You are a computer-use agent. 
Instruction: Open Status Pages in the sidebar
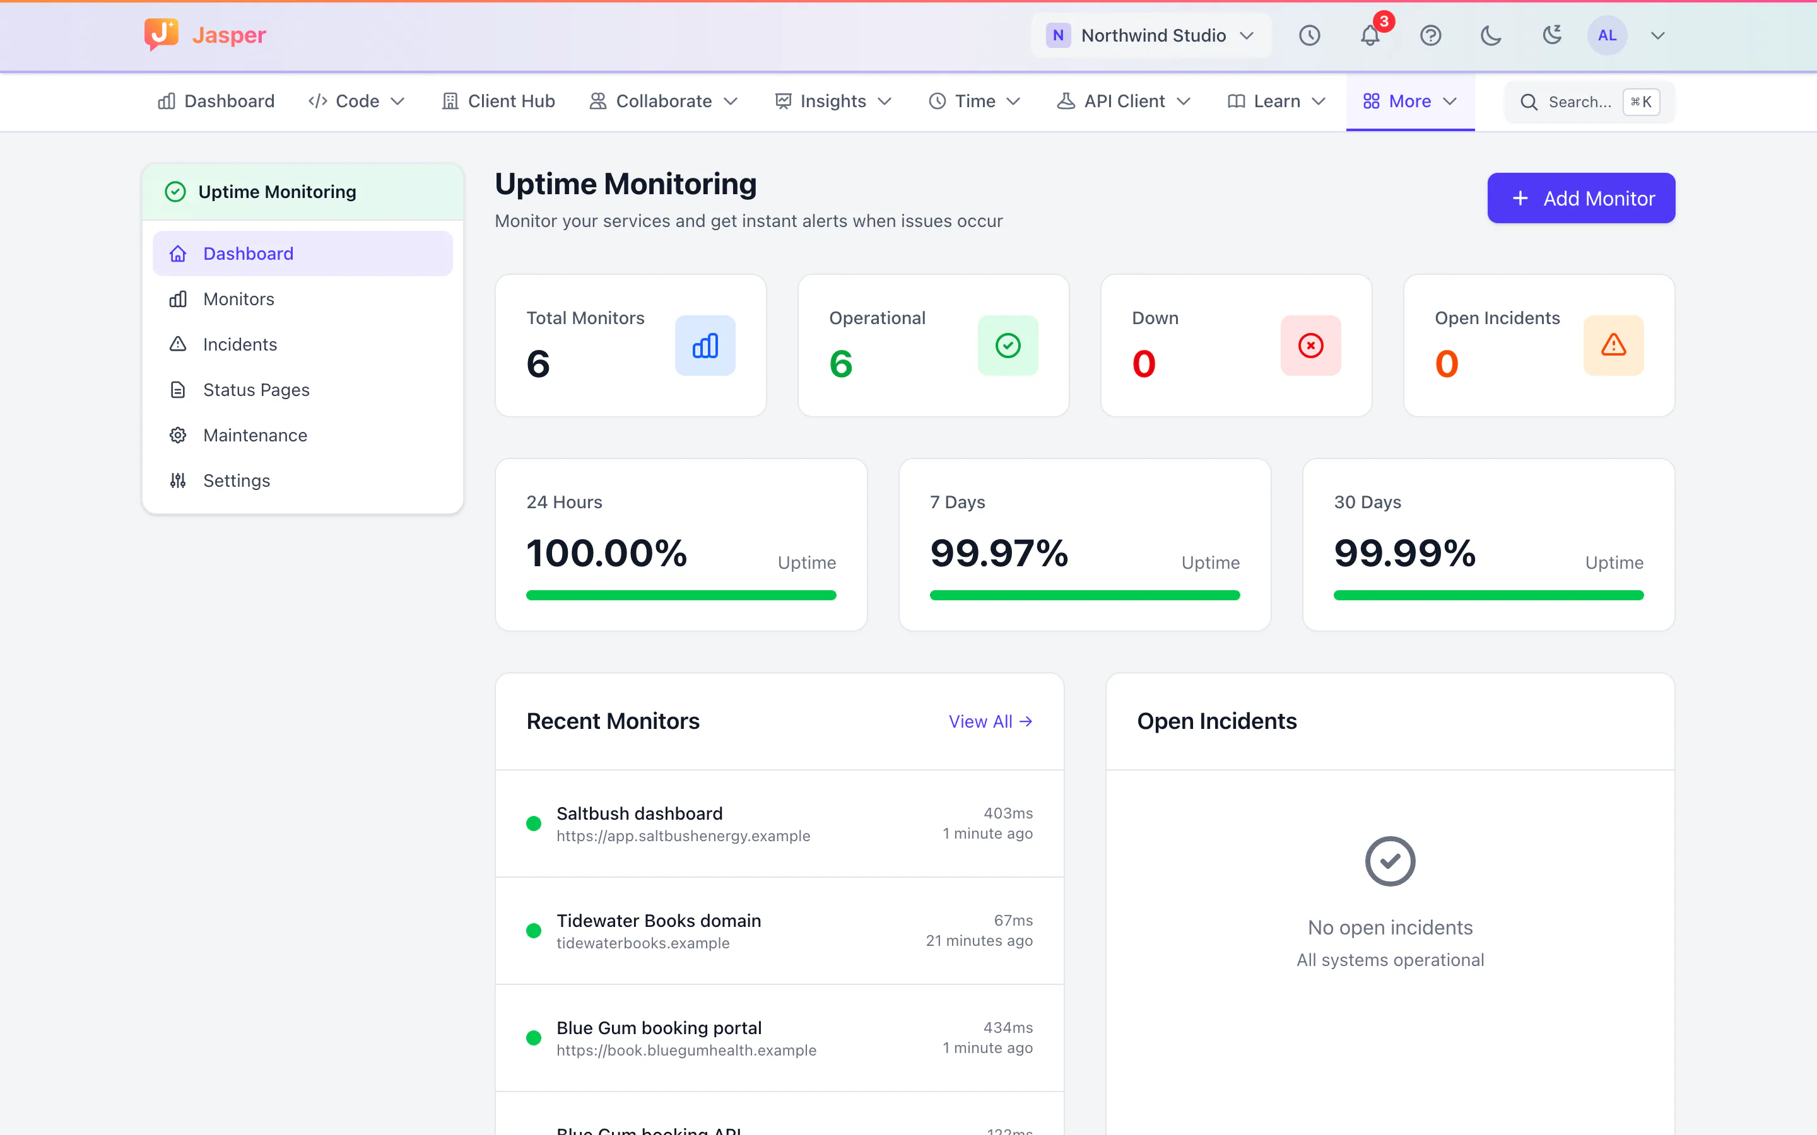(x=303, y=390)
